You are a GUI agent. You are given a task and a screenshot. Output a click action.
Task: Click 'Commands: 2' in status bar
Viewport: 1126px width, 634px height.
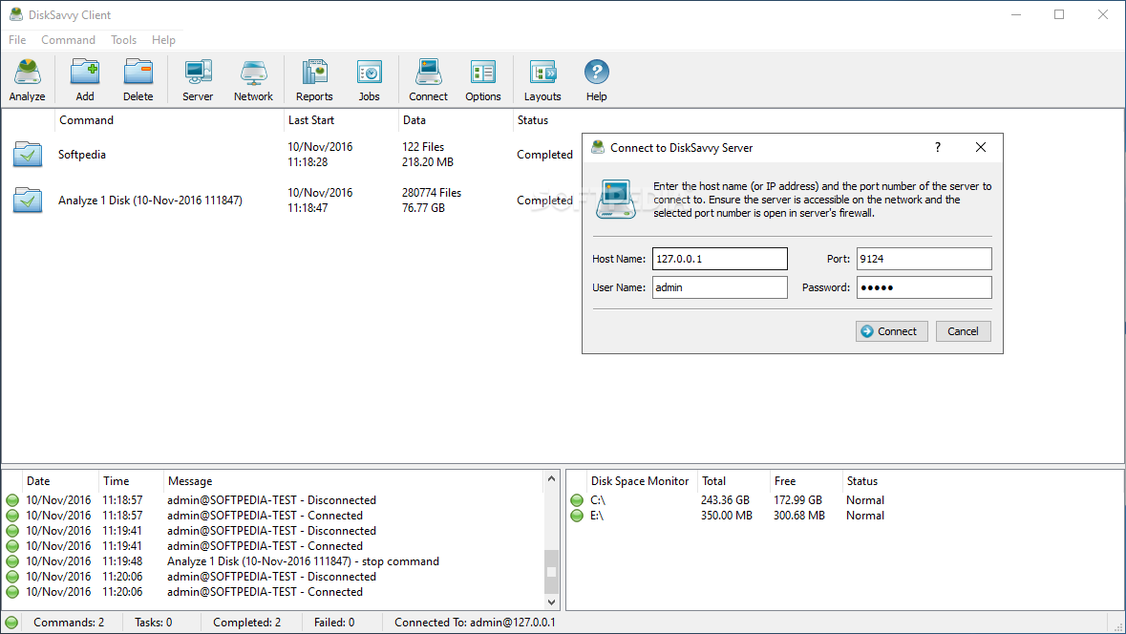pos(69,623)
